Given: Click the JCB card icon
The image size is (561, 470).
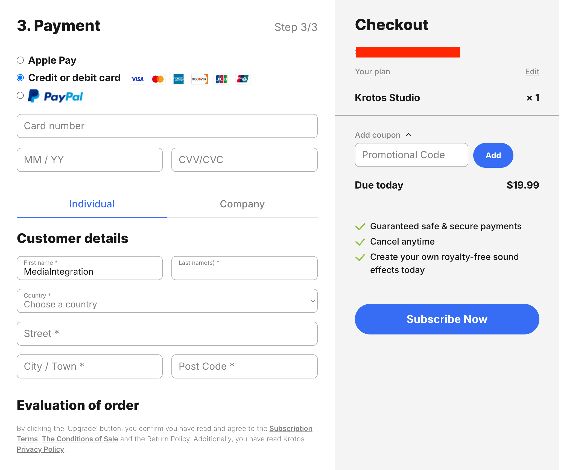Looking at the screenshot, I should (x=222, y=79).
